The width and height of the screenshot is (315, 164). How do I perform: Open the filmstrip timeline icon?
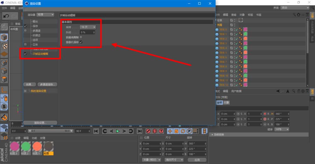[204, 131]
